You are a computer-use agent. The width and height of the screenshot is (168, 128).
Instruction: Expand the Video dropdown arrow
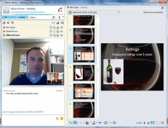pyautogui.click(x=27, y=17)
